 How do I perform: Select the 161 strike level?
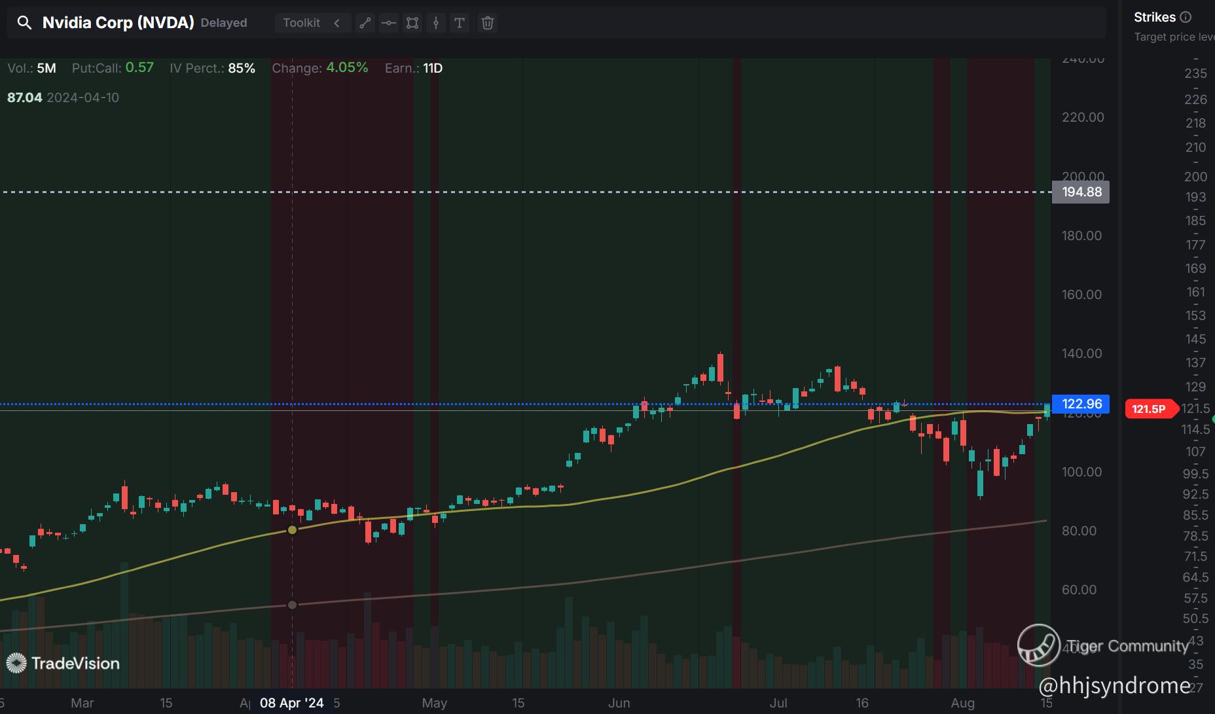point(1195,292)
